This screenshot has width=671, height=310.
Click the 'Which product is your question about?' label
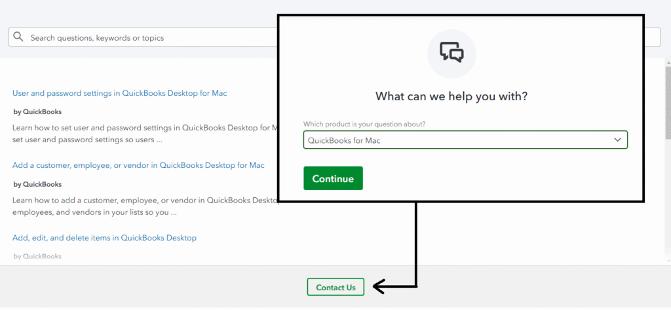pos(369,125)
